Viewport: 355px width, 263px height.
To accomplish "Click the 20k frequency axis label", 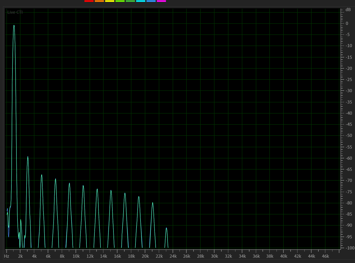I will [x=145, y=256].
